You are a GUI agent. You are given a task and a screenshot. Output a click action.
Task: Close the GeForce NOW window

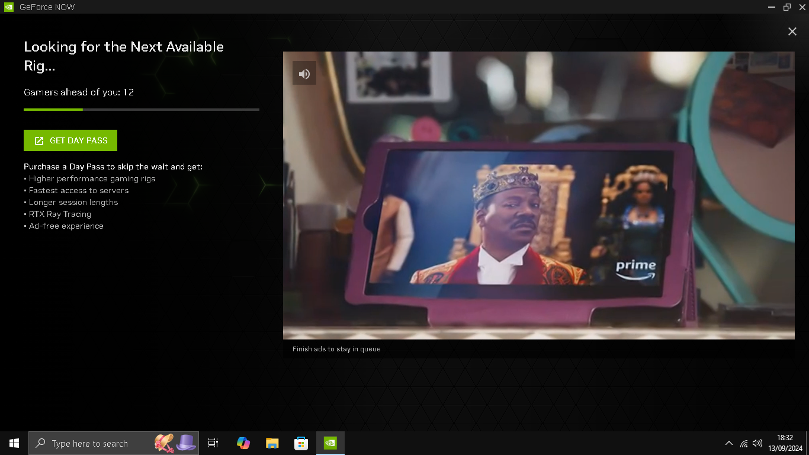[802, 7]
